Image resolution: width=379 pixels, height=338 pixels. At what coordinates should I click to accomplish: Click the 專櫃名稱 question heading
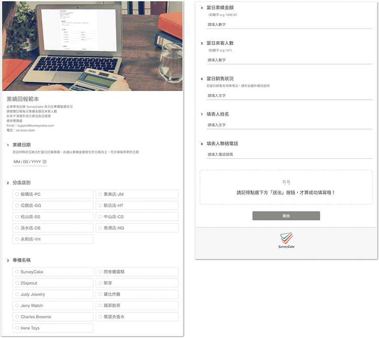21,260
